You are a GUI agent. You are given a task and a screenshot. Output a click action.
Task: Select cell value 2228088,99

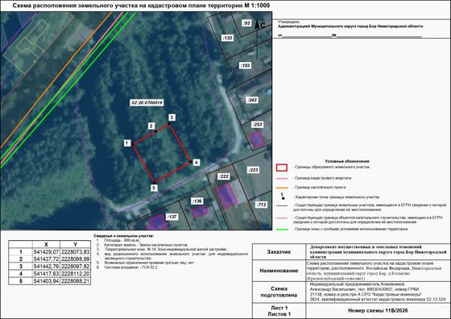(76, 259)
